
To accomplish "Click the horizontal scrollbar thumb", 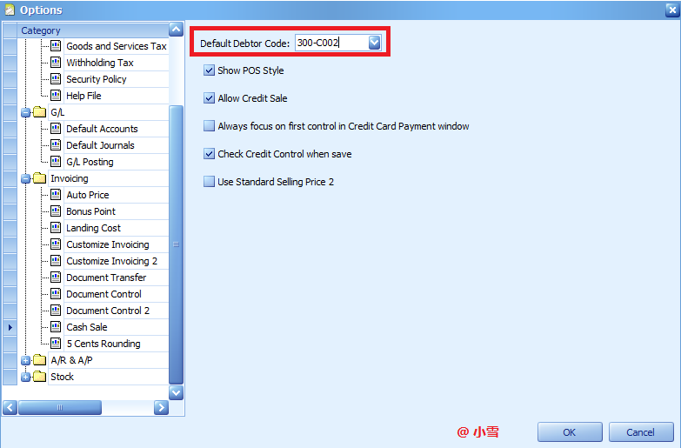I will click(x=60, y=407).
